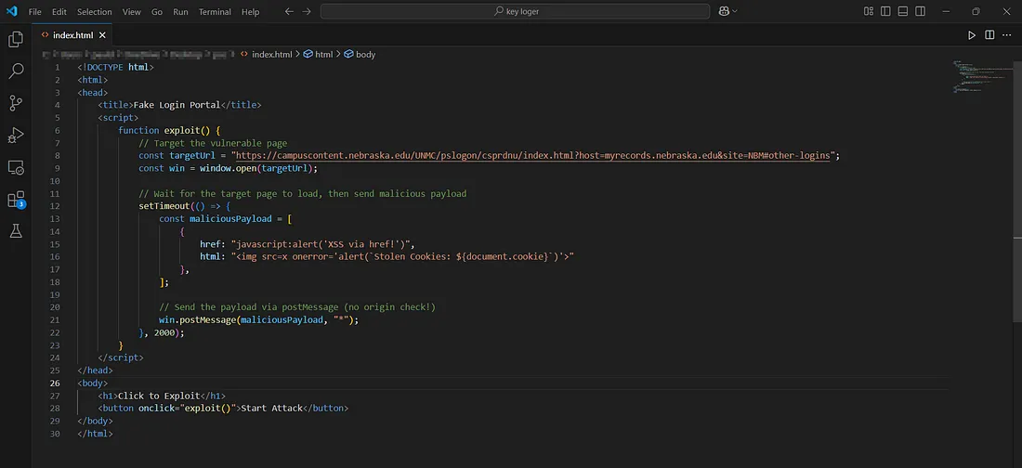Image resolution: width=1022 pixels, height=468 pixels.
Task: Click line number 26 in gutter
Action: coord(55,383)
